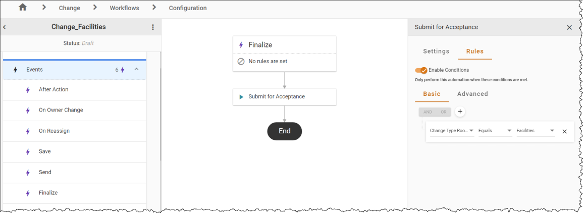Image resolution: width=584 pixels, height=213 pixels.
Task: Open the Equals operator dropdown
Action: (x=495, y=131)
